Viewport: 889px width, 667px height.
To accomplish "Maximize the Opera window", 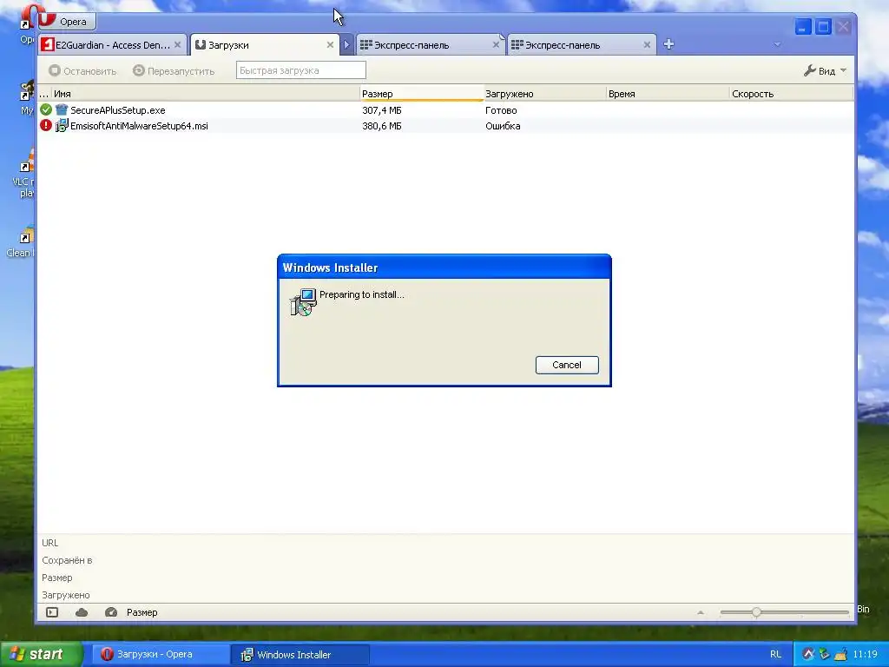I will [823, 27].
